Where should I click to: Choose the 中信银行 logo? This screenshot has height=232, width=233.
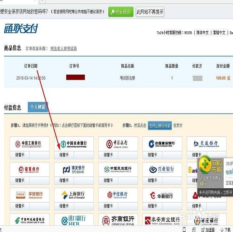(118, 195)
